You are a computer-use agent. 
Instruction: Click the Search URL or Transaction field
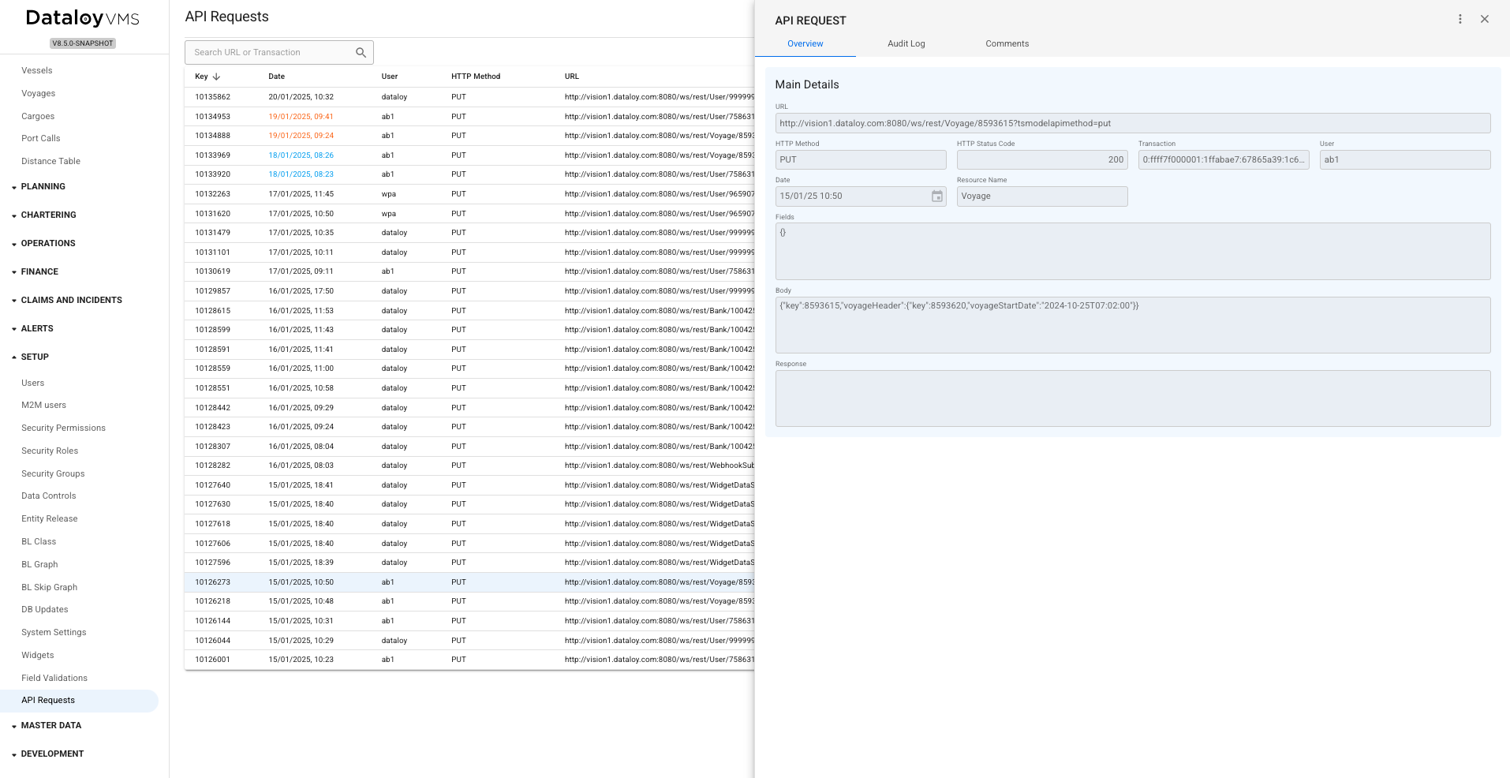tap(268, 53)
